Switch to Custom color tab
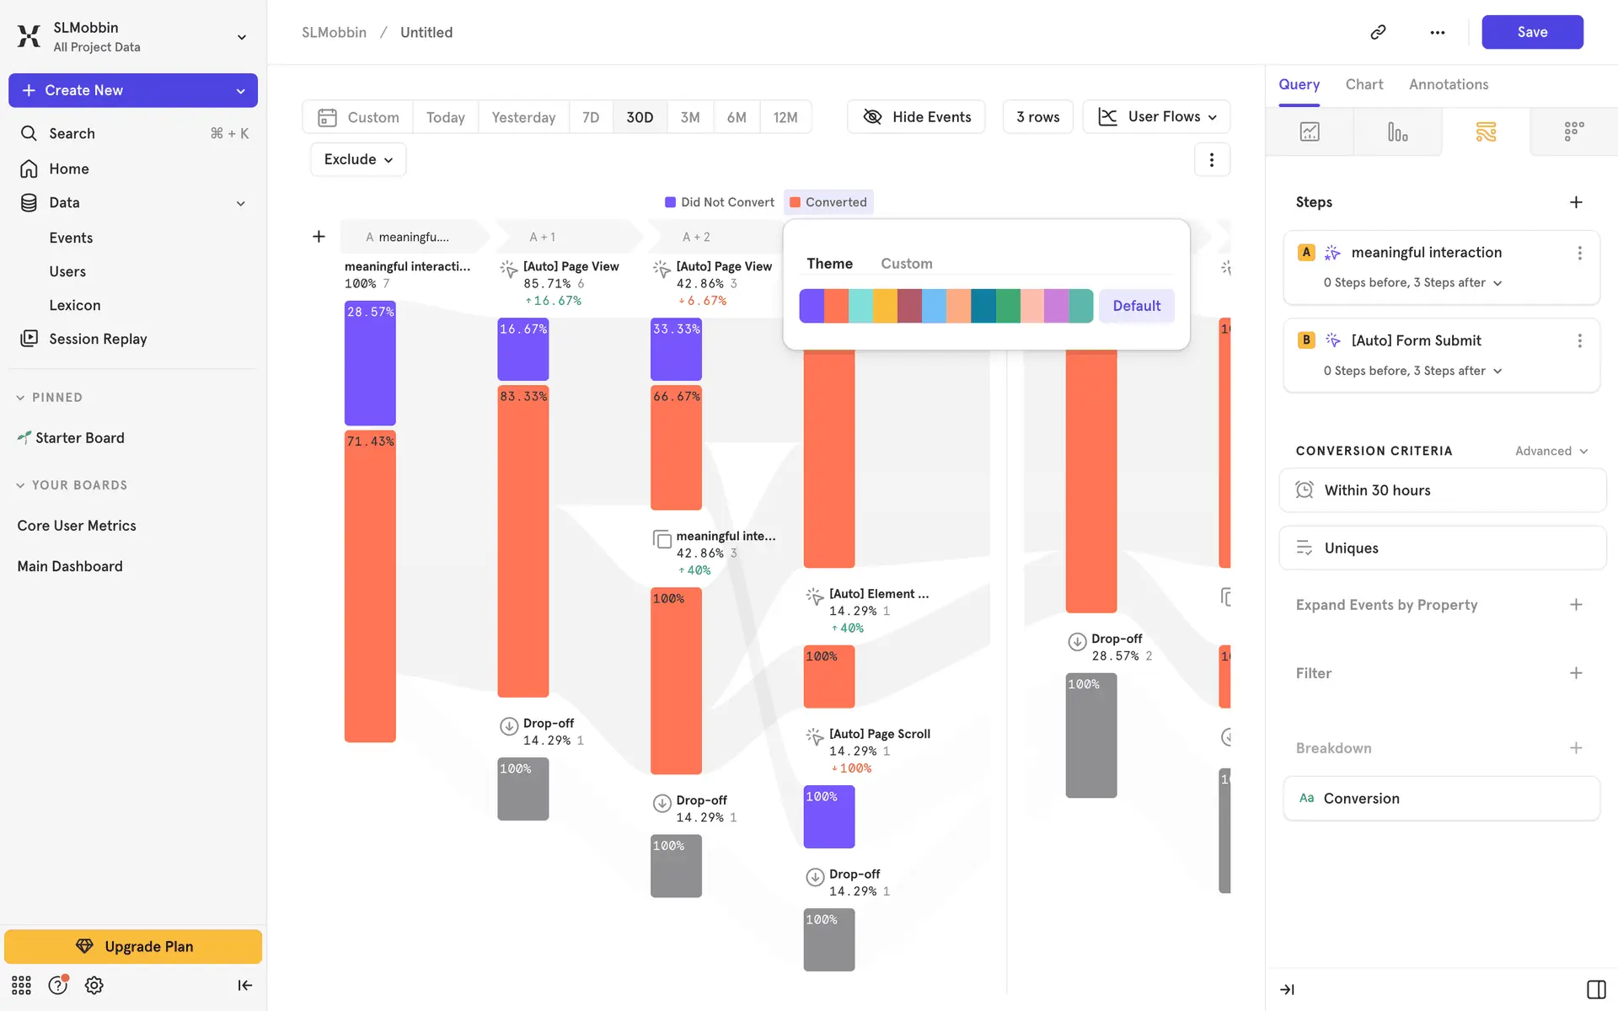Screen dimensions: 1618x1011 [906, 264]
